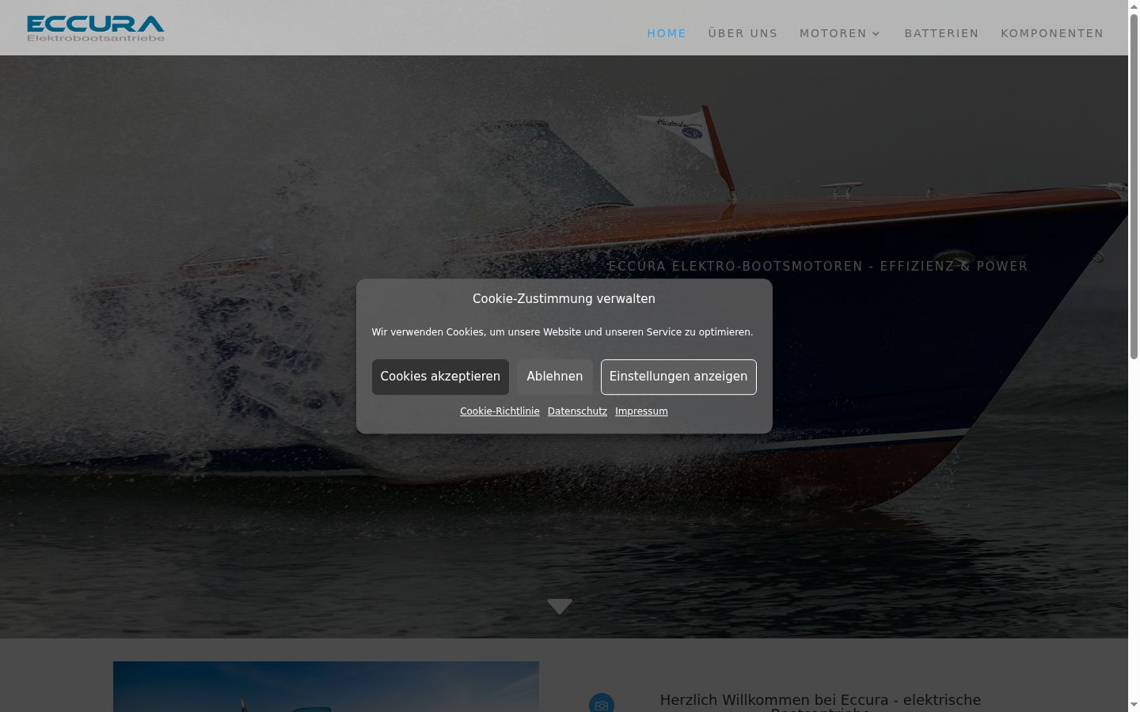Click the ECCURA Elektrobootsantriebe logo
The image size is (1140, 712).
[96, 28]
